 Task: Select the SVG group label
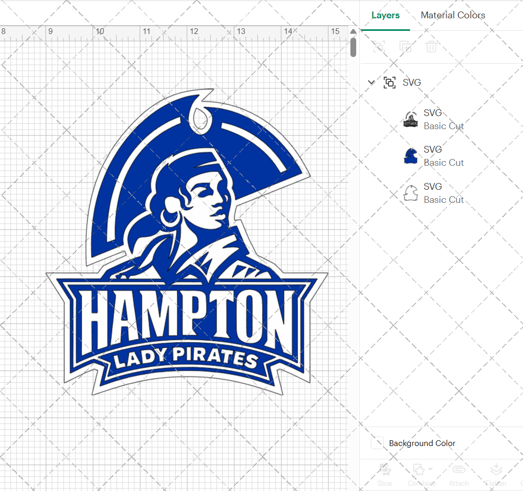412,83
